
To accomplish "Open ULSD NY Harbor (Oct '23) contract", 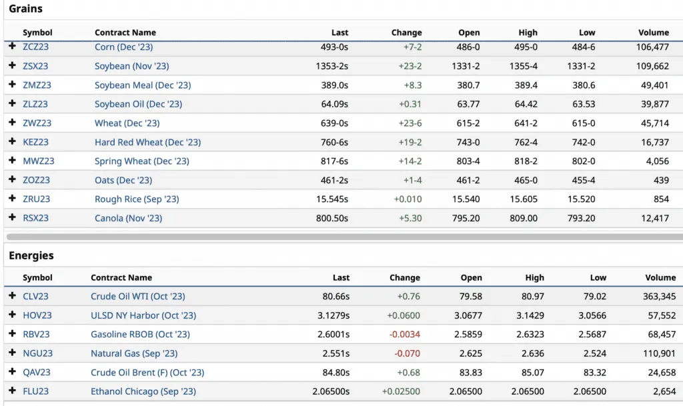I will 143,315.
